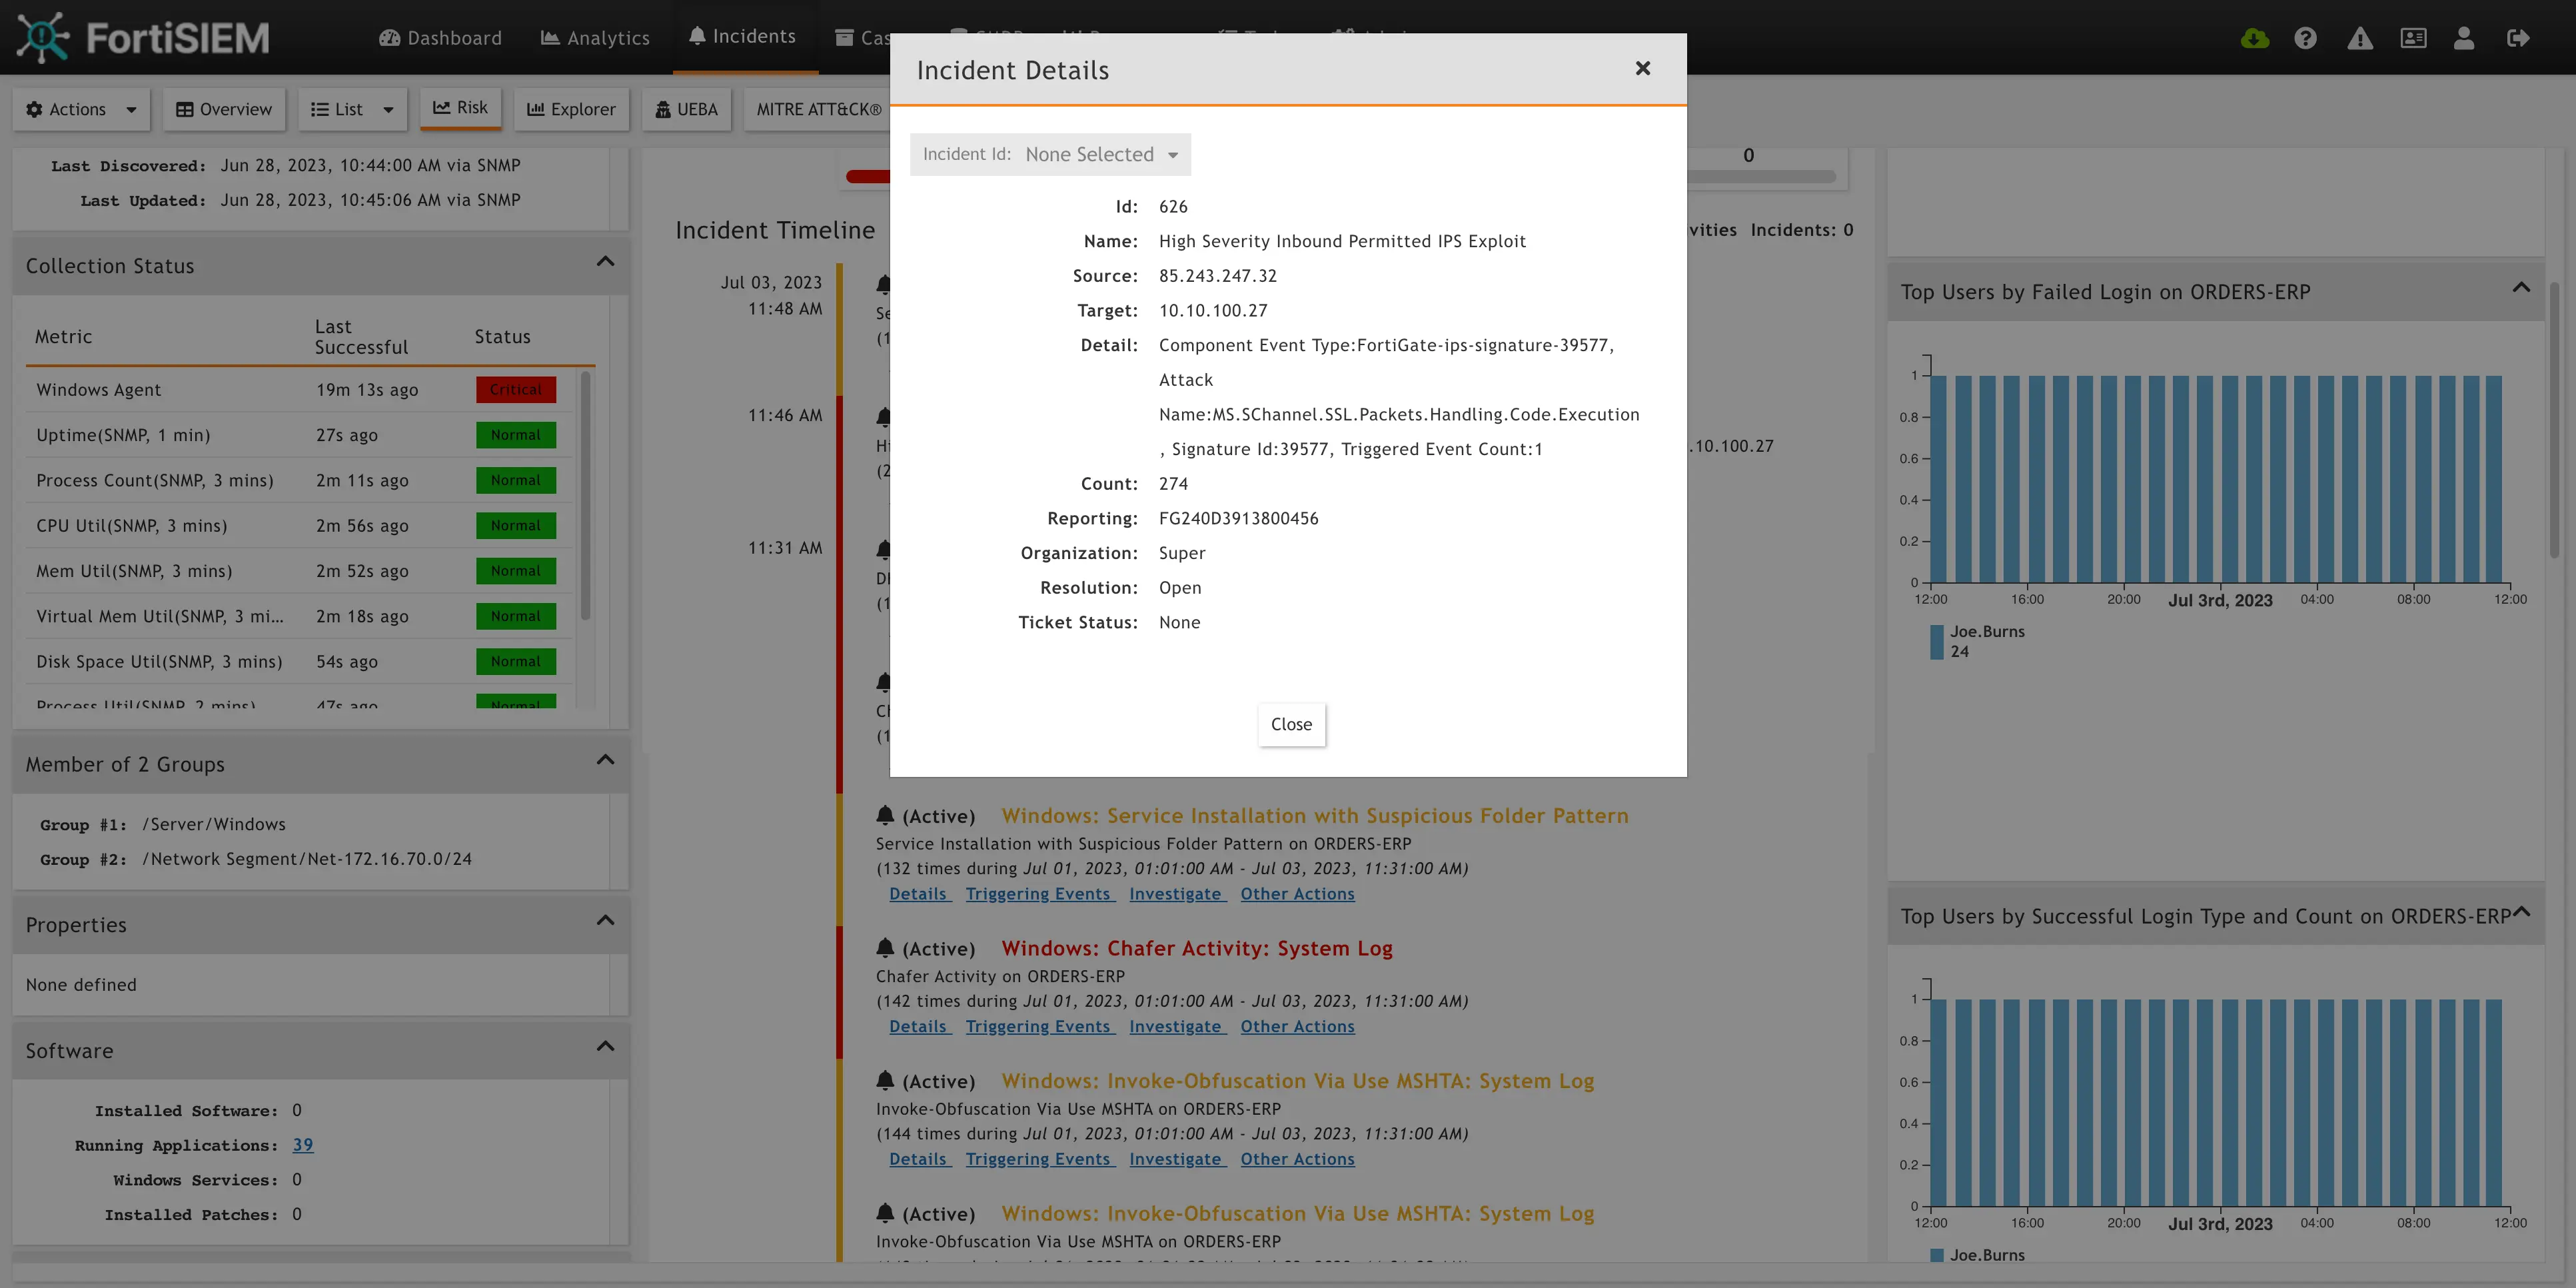Open the help question mark icon

point(2306,38)
